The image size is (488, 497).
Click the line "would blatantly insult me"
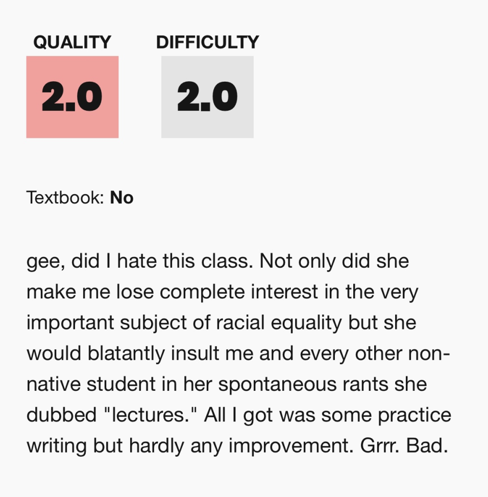(238, 354)
